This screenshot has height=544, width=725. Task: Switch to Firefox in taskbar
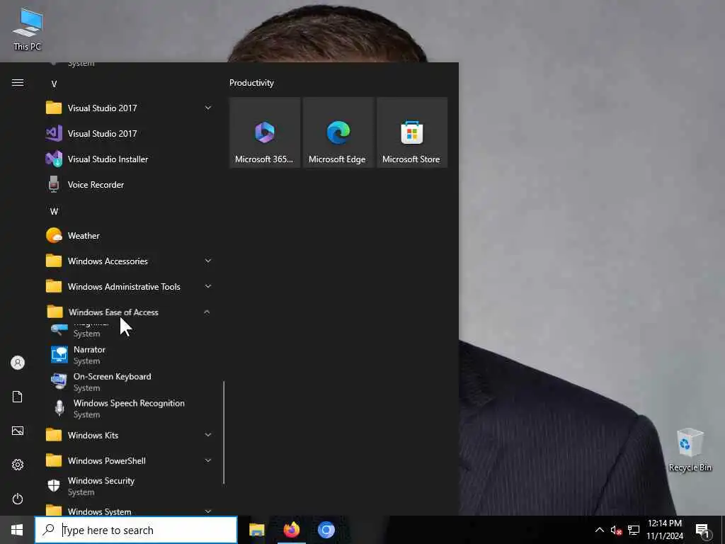tap(291, 530)
